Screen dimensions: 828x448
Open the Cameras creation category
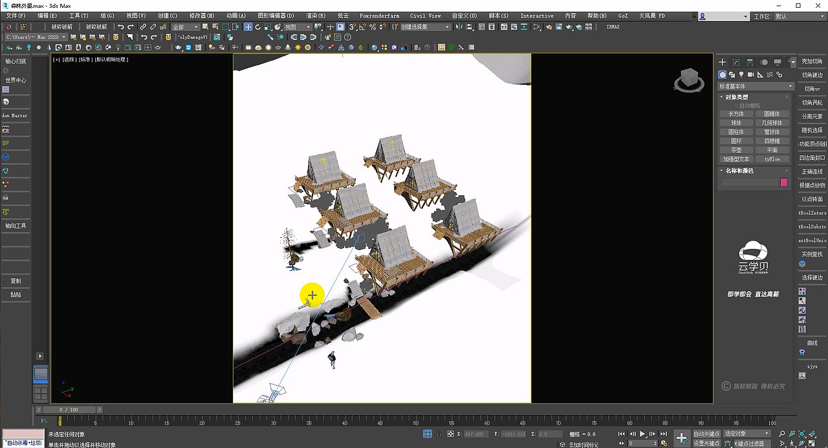pyautogui.click(x=750, y=74)
